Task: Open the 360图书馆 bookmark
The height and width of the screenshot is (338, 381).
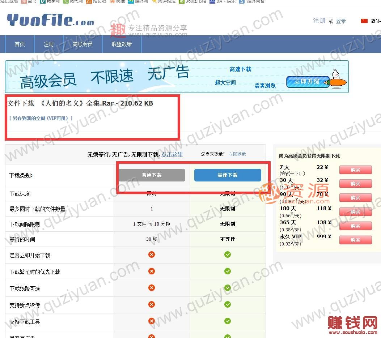Action: [192, 1]
